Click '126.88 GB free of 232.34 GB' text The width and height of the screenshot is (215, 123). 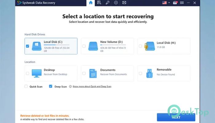[x=57, y=49]
